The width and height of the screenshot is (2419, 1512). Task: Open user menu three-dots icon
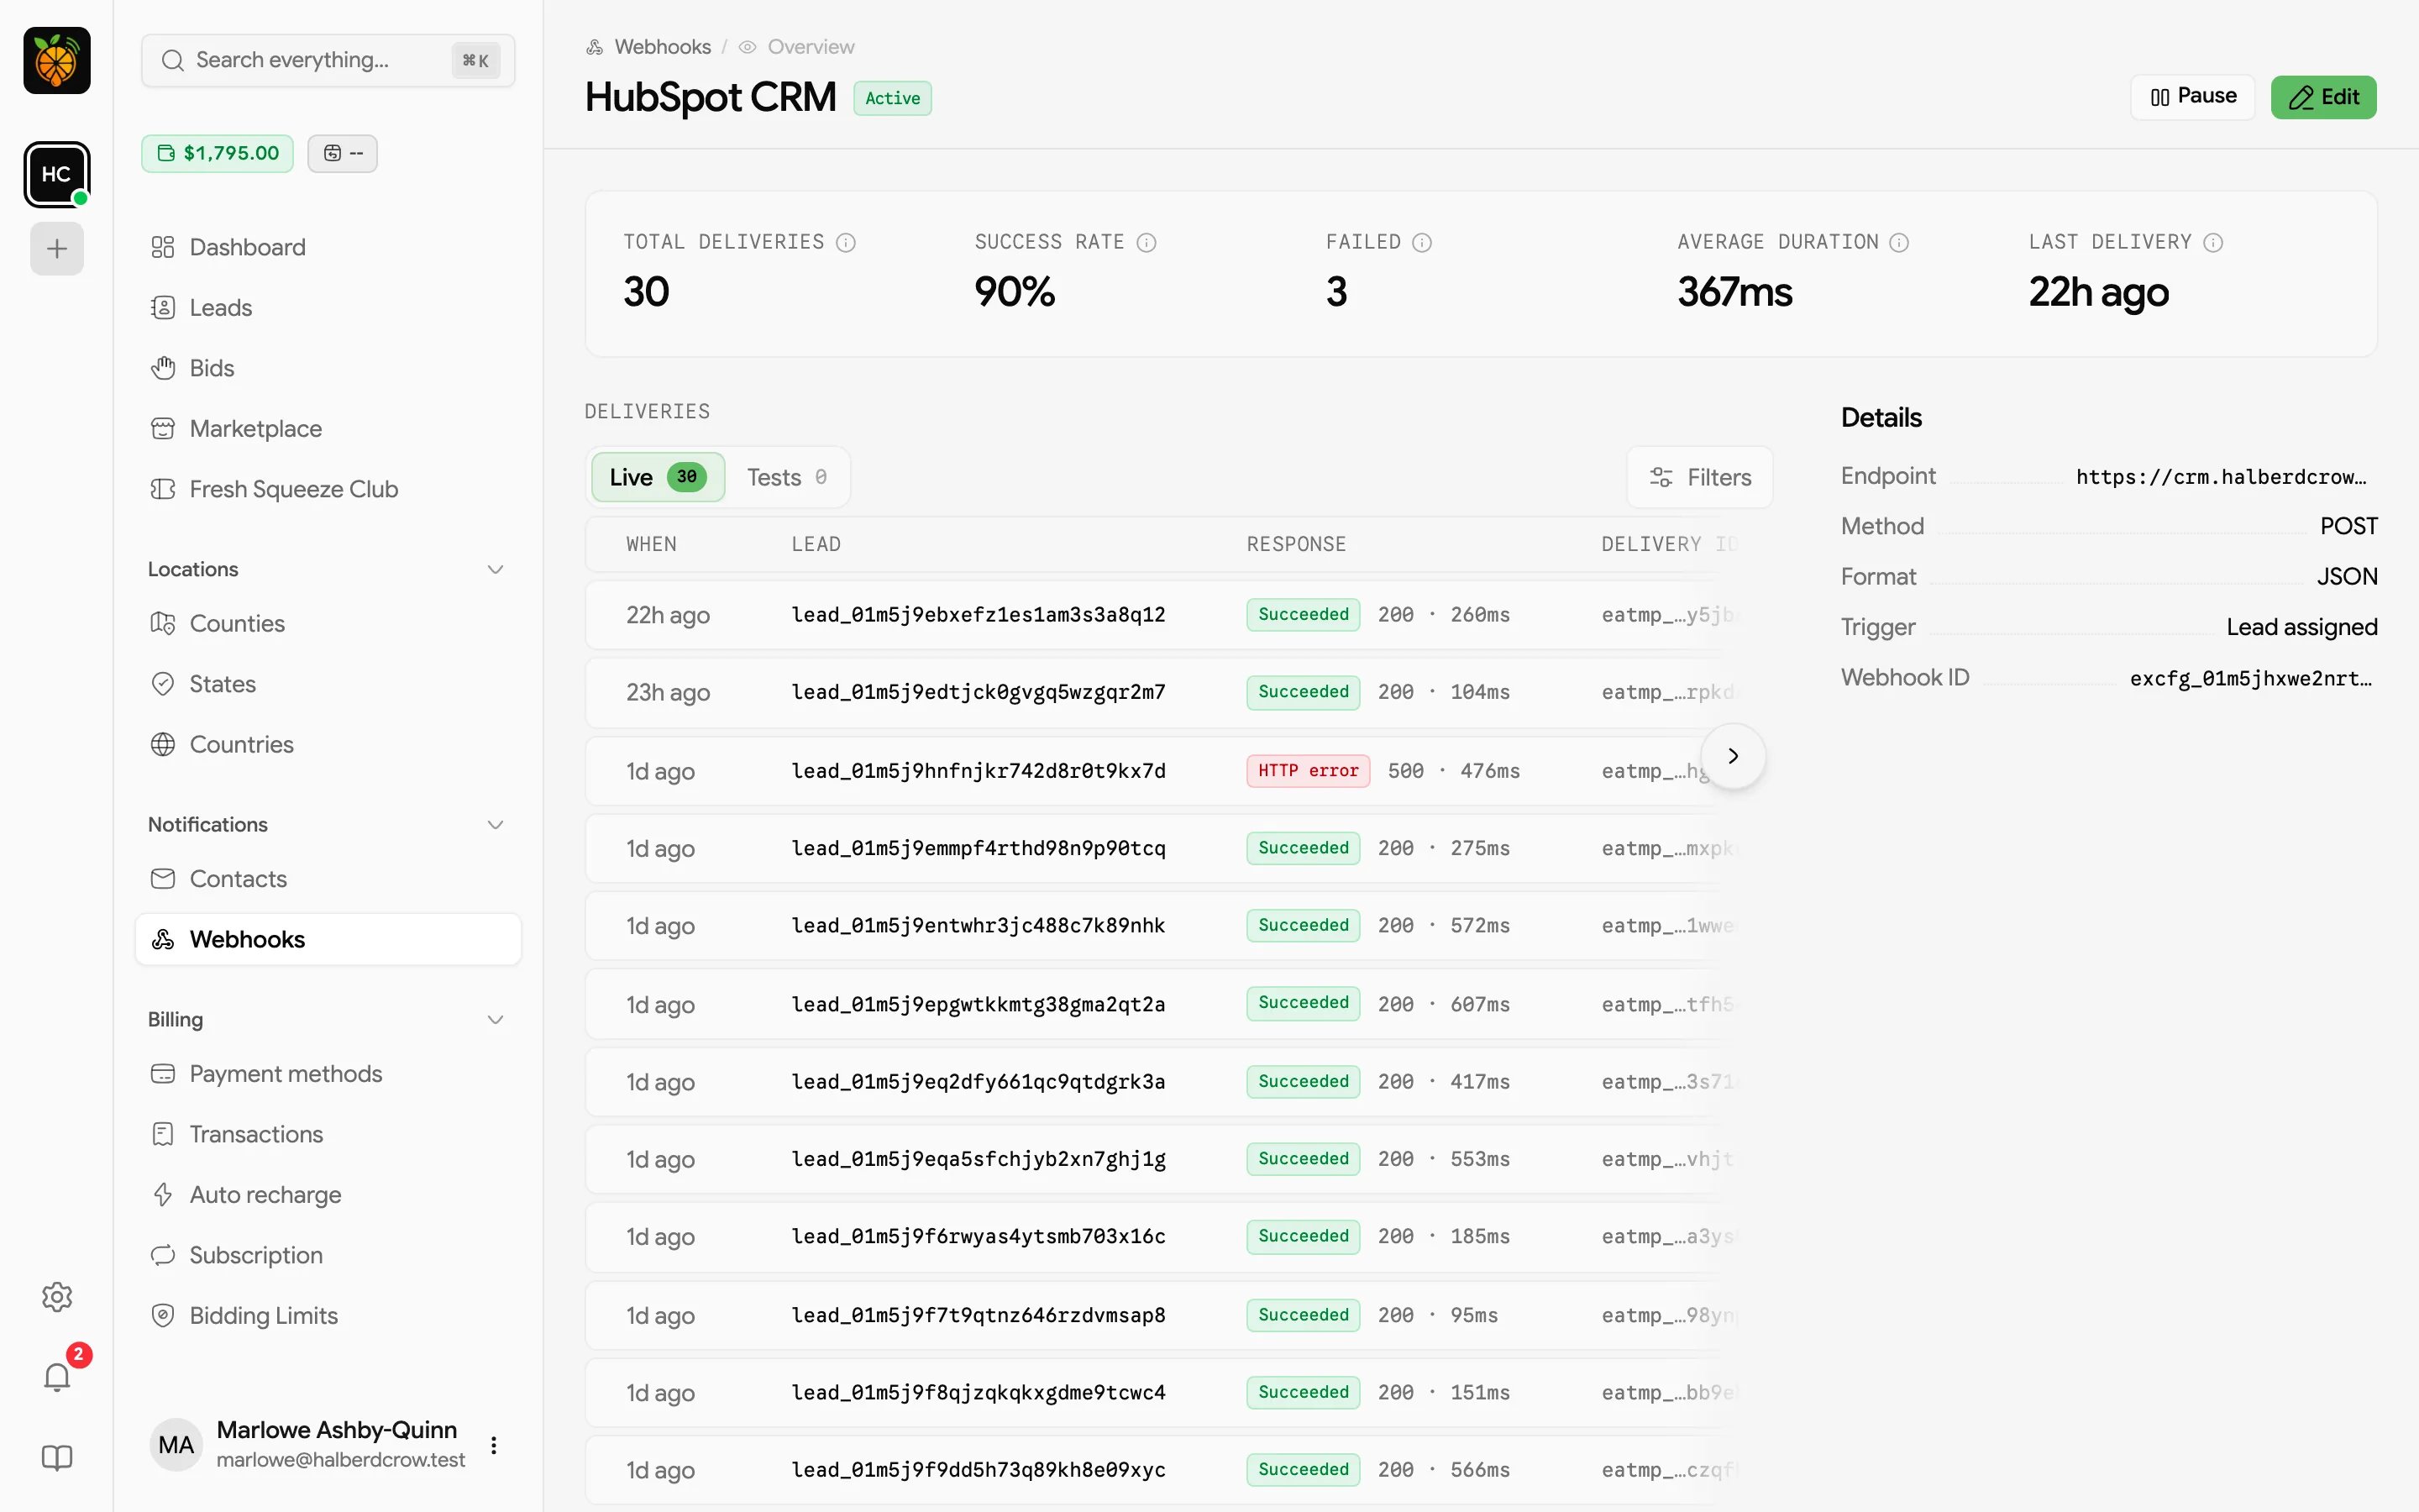(x=494, y=1445)
